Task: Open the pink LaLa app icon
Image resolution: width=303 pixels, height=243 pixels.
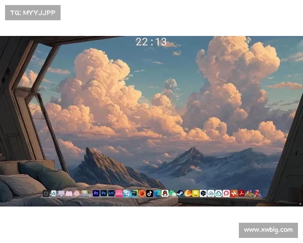Action: pos(119,193)
